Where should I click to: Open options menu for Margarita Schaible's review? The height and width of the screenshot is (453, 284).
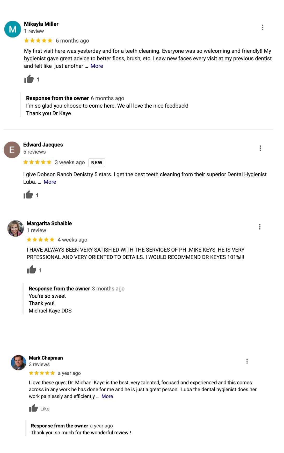click(260, 227)
